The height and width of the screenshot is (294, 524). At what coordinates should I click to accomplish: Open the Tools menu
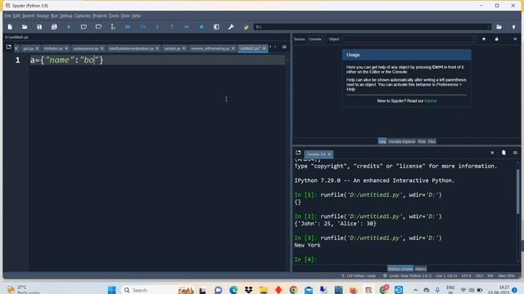click(114, 16)
